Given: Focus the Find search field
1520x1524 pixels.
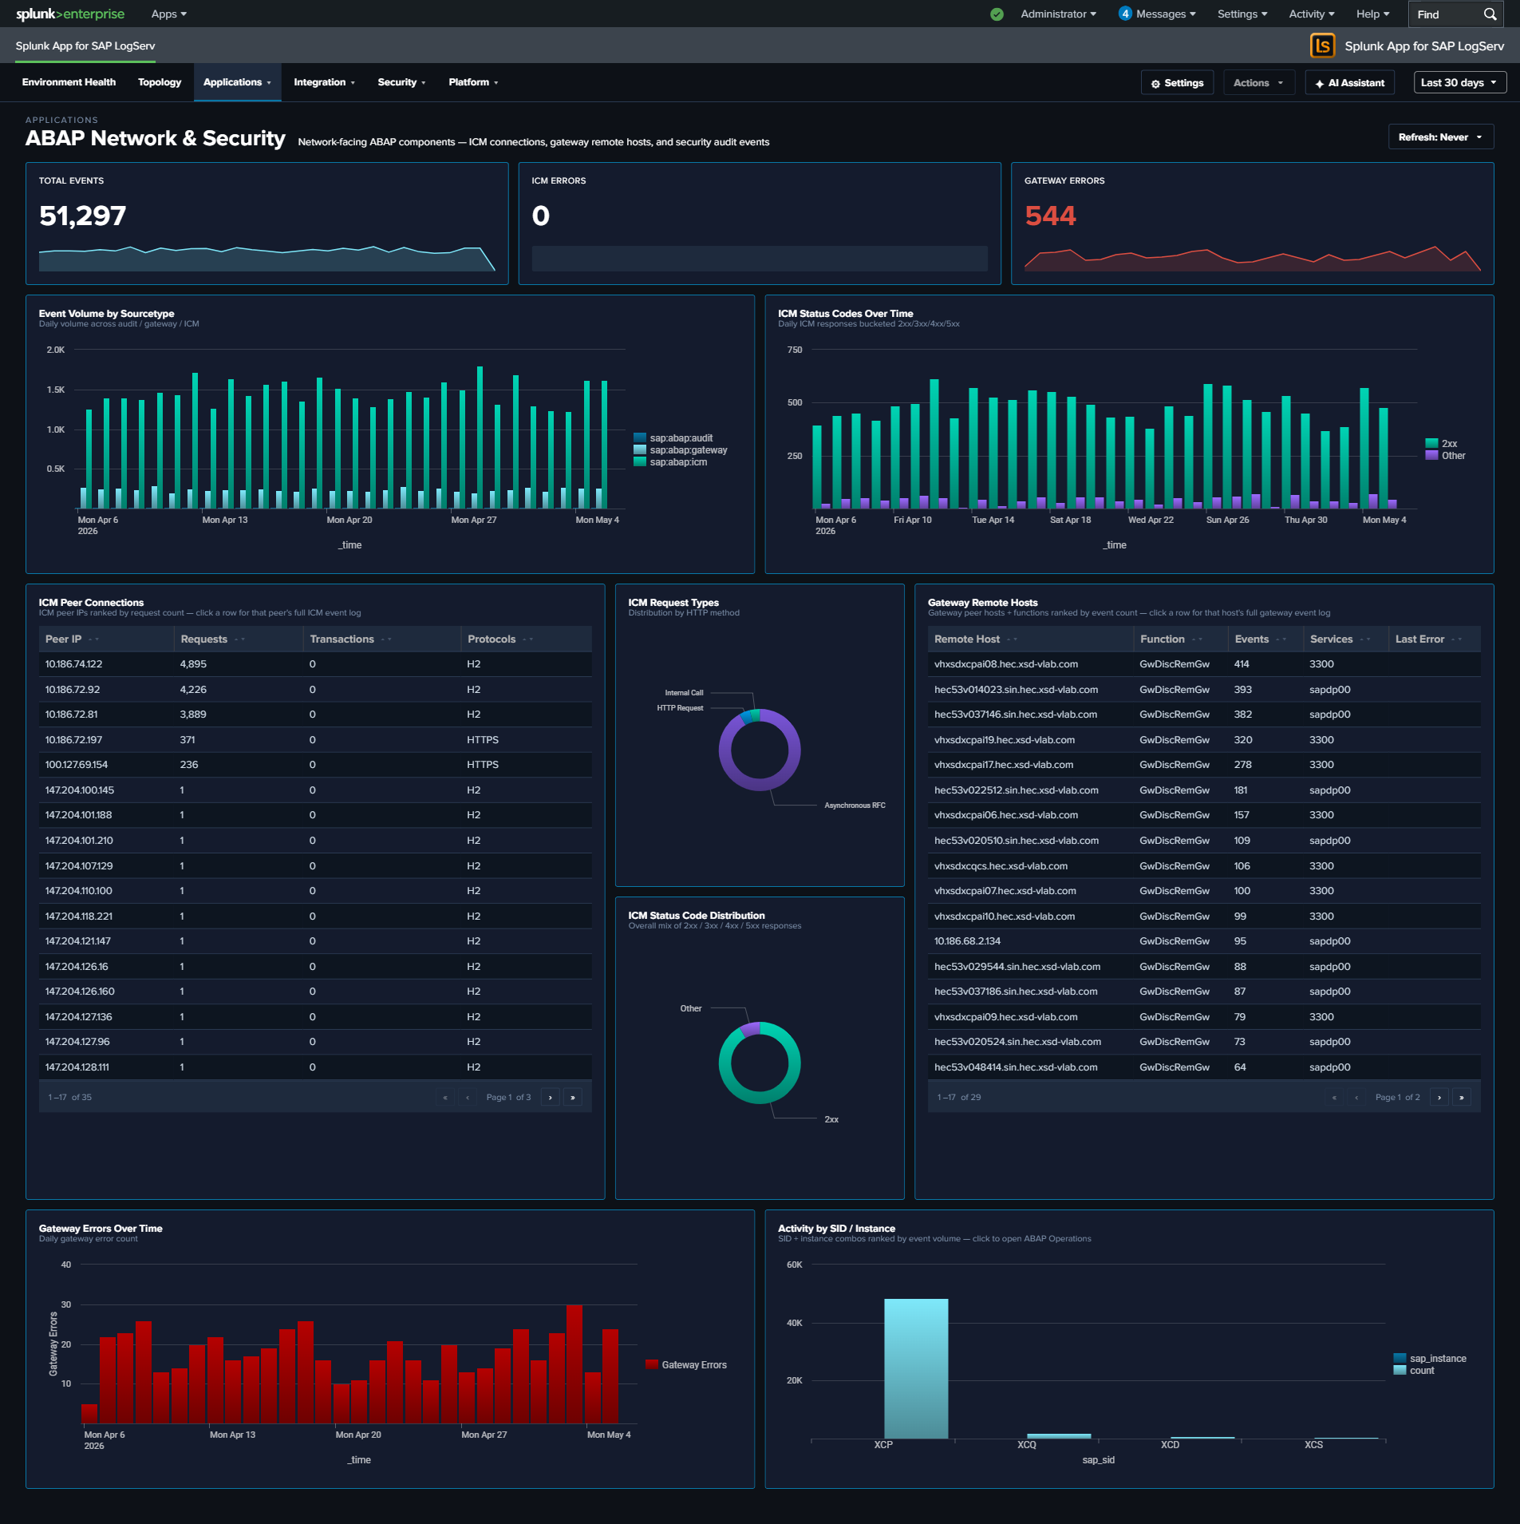Looking at the screenshot, I should [1446, 14].
